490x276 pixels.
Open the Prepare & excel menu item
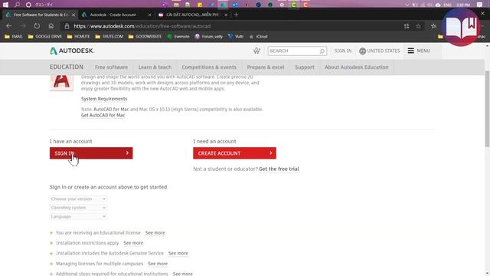(x=266, y=67)
